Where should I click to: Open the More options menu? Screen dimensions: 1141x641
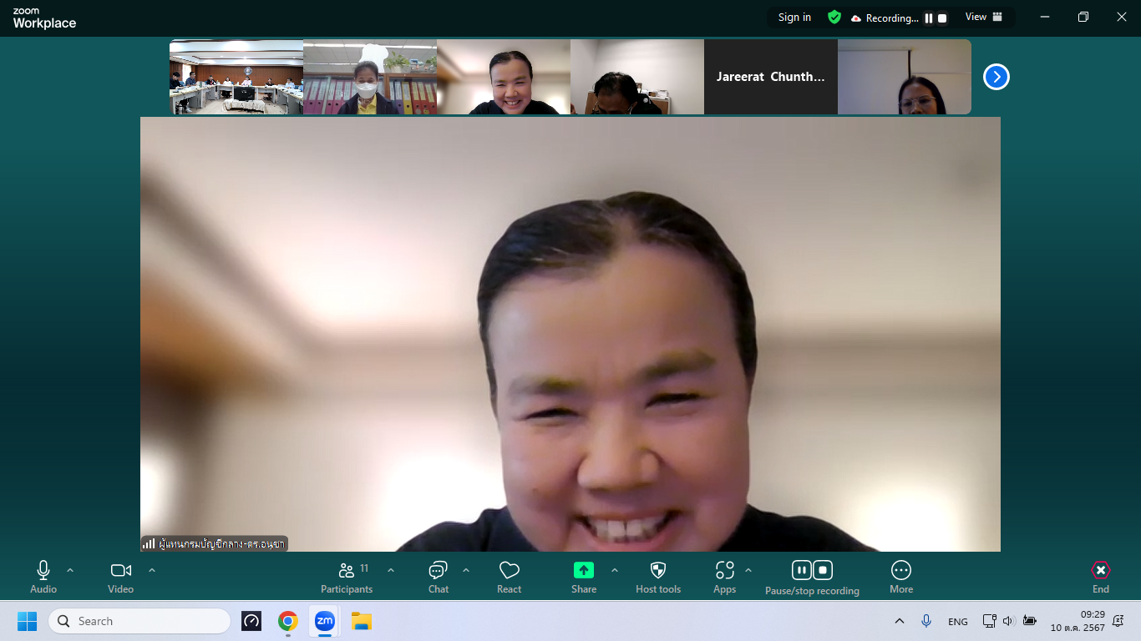[x=901, y=578]
